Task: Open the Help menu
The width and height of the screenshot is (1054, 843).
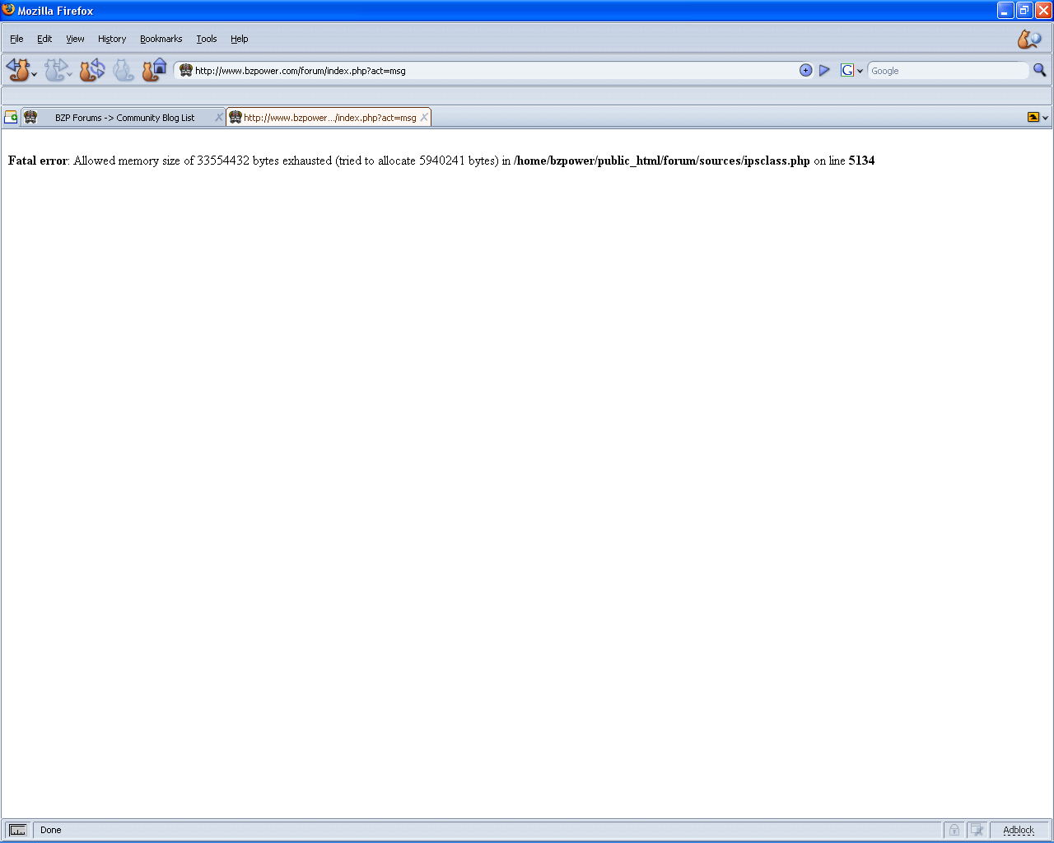Action: (240, 39)
